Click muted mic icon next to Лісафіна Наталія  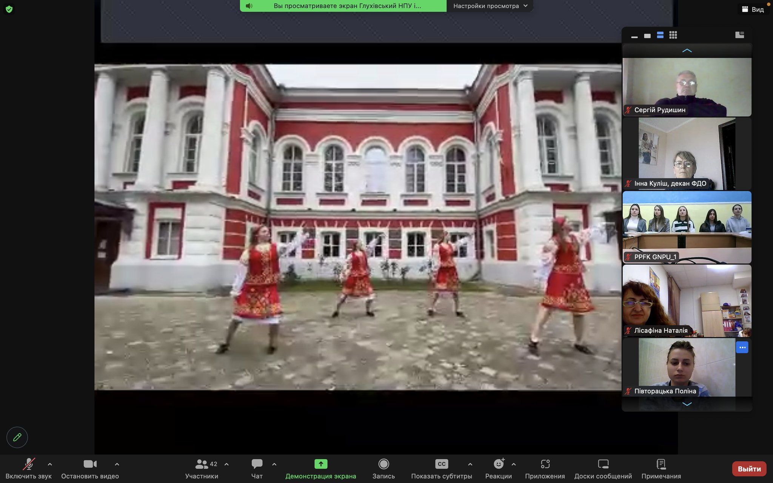pyautogui.click(x=628, y=331)
